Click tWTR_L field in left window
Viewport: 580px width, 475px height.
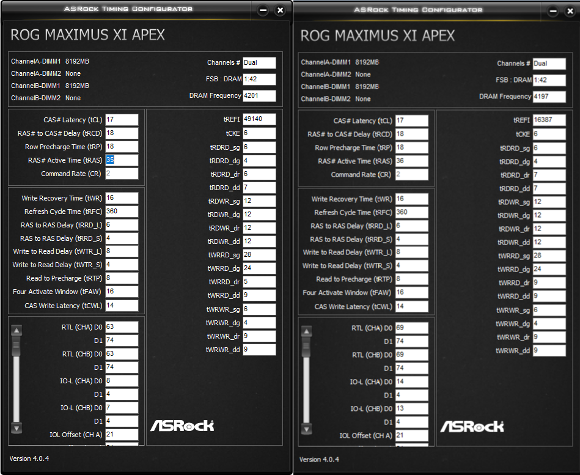coord(122,251)
